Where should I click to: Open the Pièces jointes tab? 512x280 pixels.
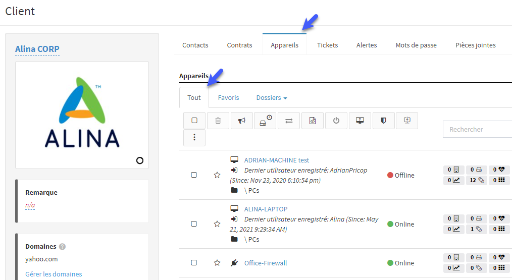[476, 45]
